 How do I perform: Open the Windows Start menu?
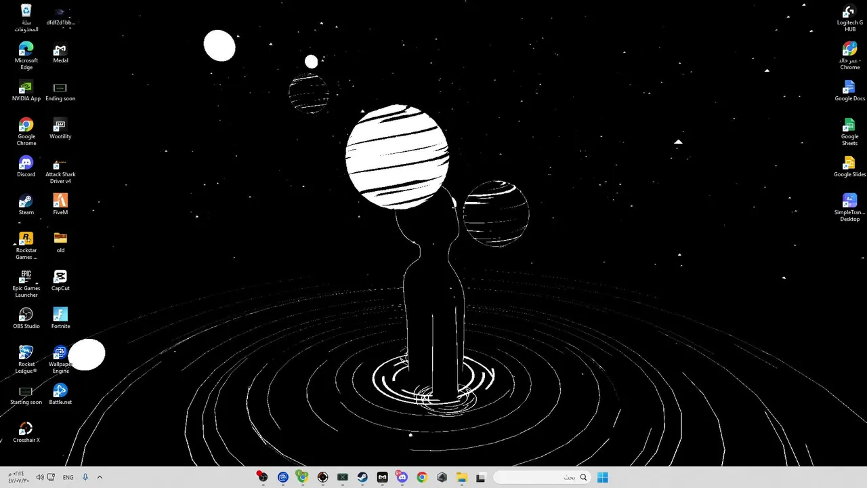tap(602, 477)
